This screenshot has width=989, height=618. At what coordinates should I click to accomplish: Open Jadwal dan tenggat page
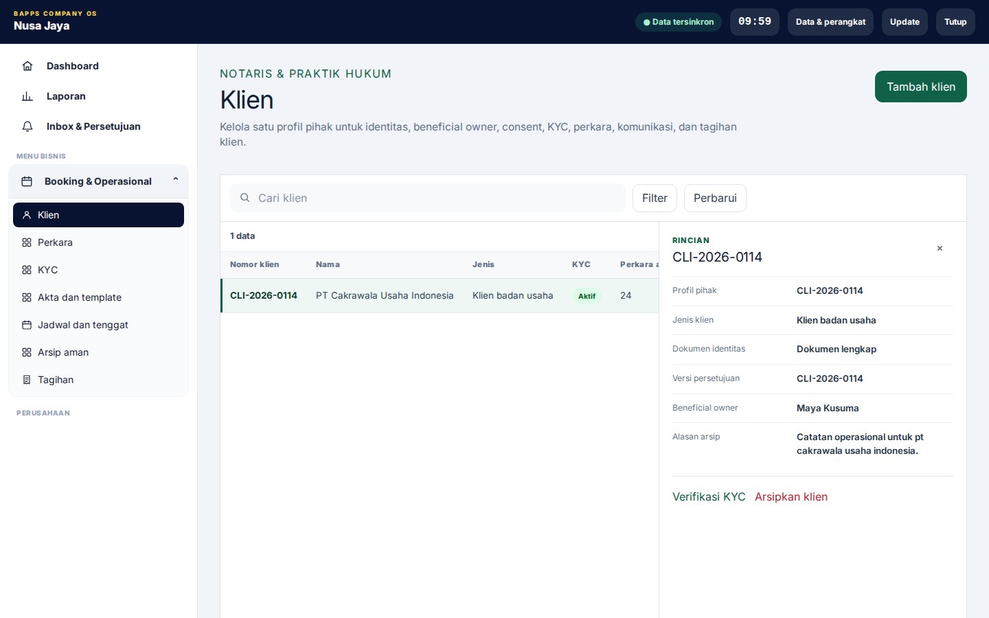(x=98, y=325)
